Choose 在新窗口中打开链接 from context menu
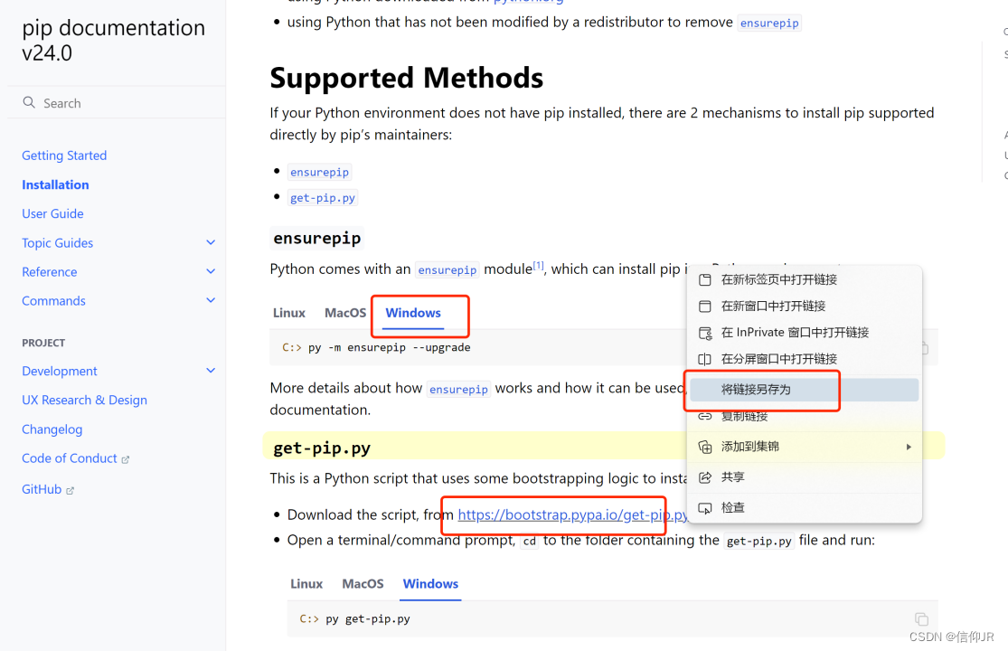The width and height of the screenshot is (1008, 651). [x=805, y=306]
